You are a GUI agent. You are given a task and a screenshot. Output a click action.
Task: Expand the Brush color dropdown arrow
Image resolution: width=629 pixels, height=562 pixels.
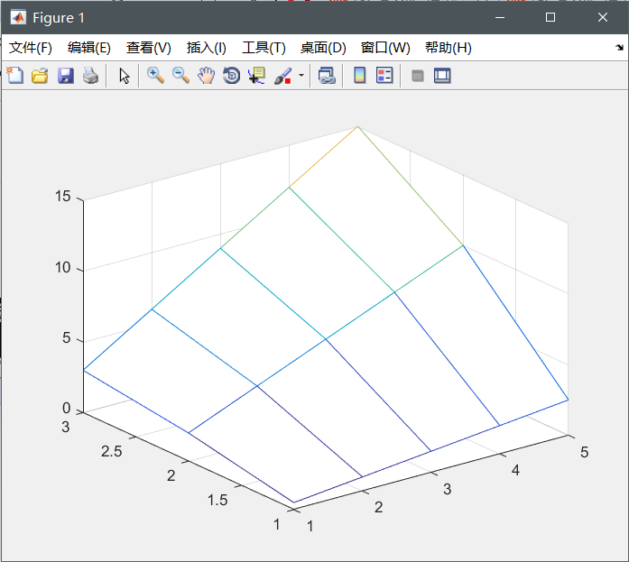[301, 76]
